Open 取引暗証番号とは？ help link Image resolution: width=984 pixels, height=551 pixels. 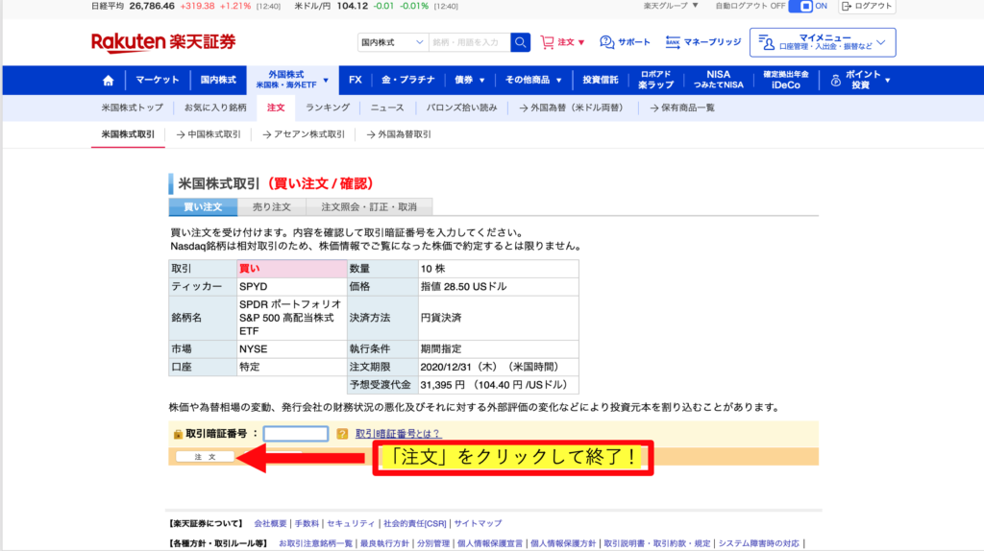point(399,434)
